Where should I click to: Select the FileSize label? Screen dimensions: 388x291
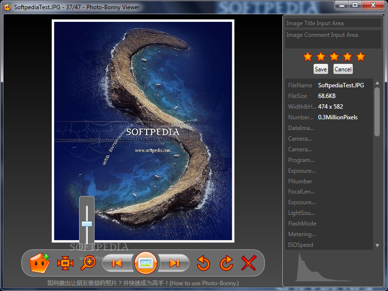(x=297, y=96)
